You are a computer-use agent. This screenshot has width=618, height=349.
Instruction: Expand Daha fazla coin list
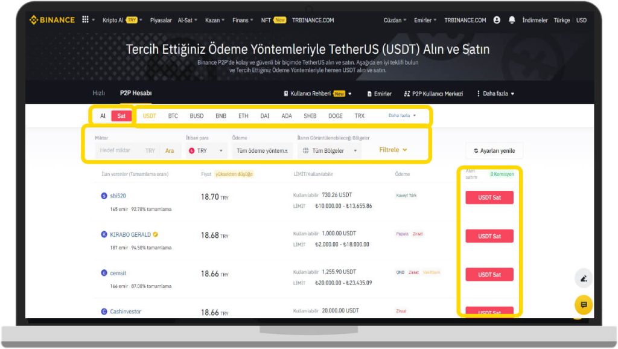click(402, 115)
